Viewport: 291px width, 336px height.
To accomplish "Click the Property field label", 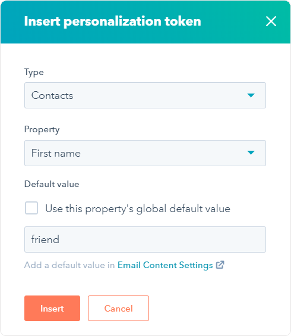I will 42,130.
